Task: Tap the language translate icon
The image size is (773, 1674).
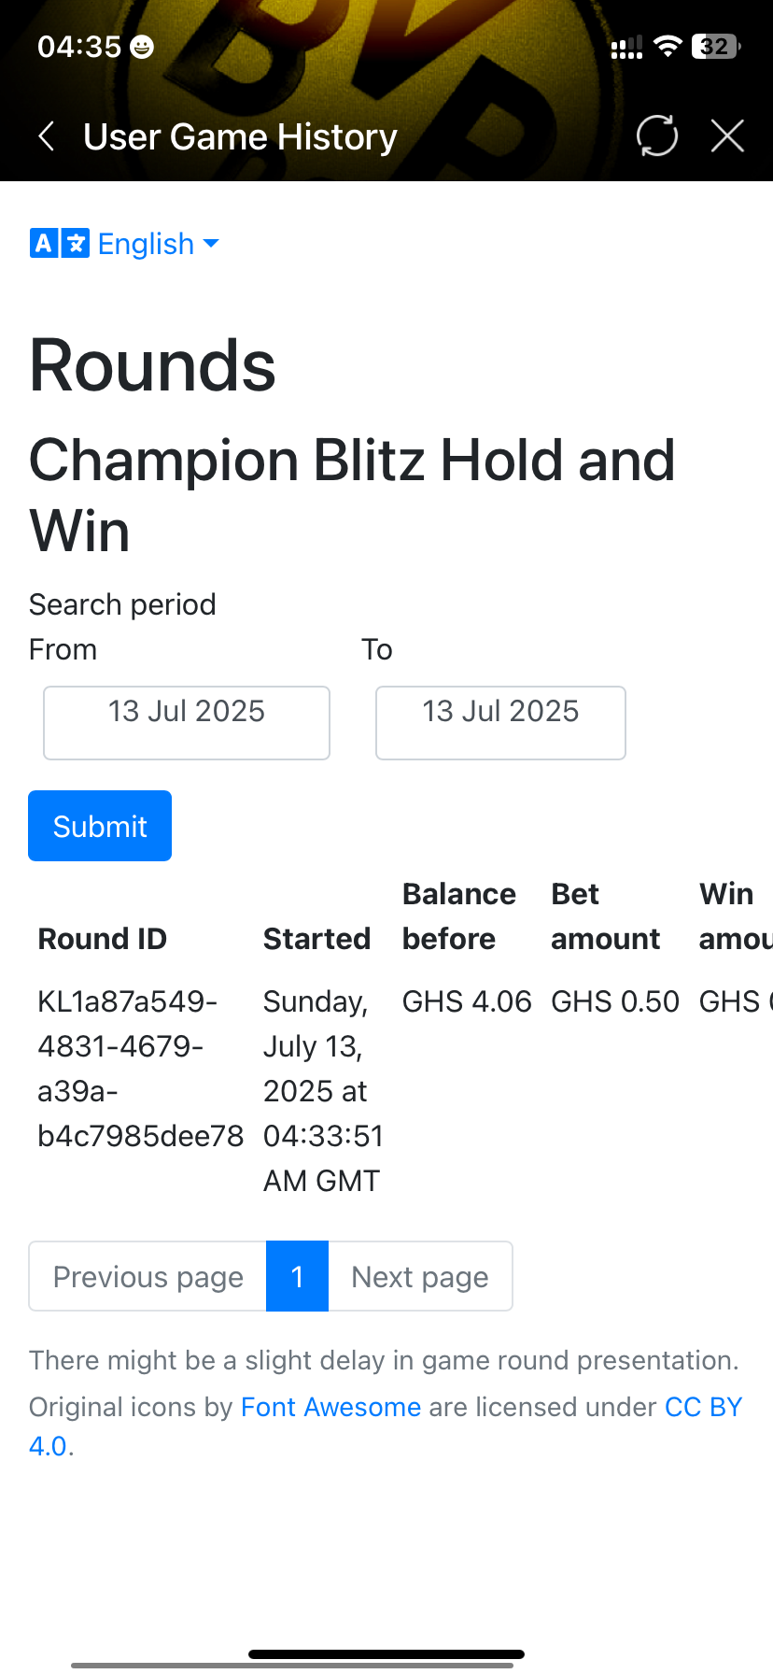Action: (x=60, y=244)
